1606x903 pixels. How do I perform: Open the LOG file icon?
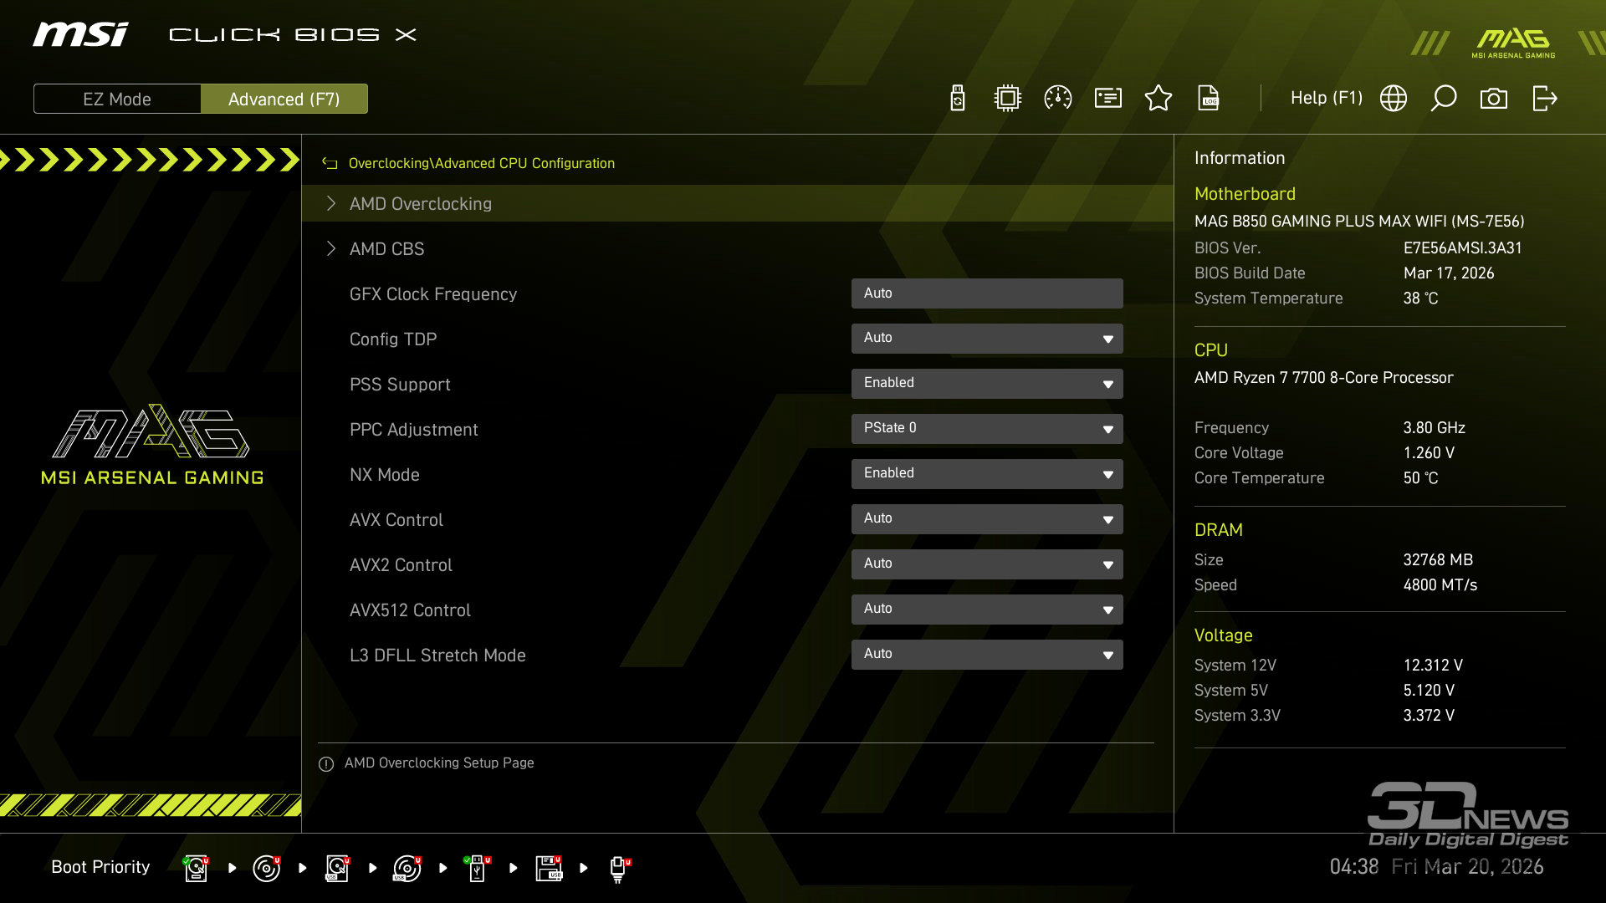[1208, 99]
